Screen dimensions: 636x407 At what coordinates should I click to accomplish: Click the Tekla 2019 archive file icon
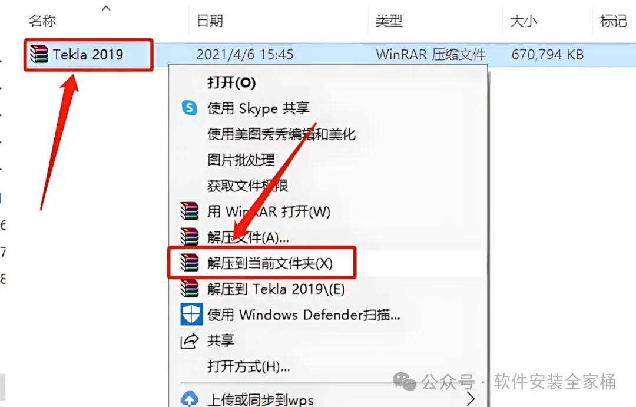pyautogui.click(x=39, y=54)
